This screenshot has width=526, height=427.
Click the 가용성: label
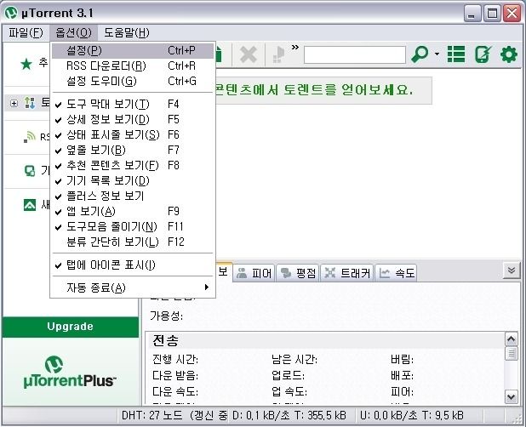(166, 316)
